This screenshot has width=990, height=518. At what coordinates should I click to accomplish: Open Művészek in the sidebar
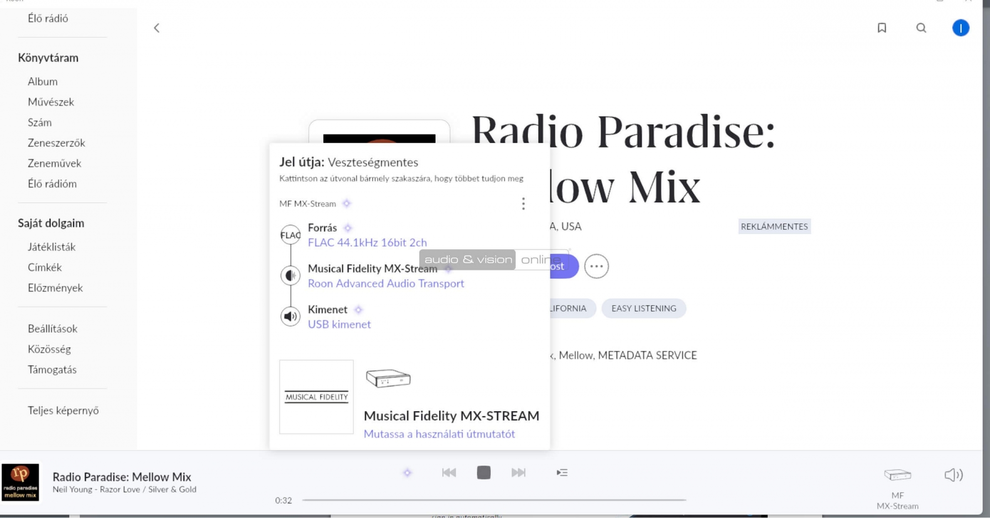pyautogui.click(x=51, y=102)
